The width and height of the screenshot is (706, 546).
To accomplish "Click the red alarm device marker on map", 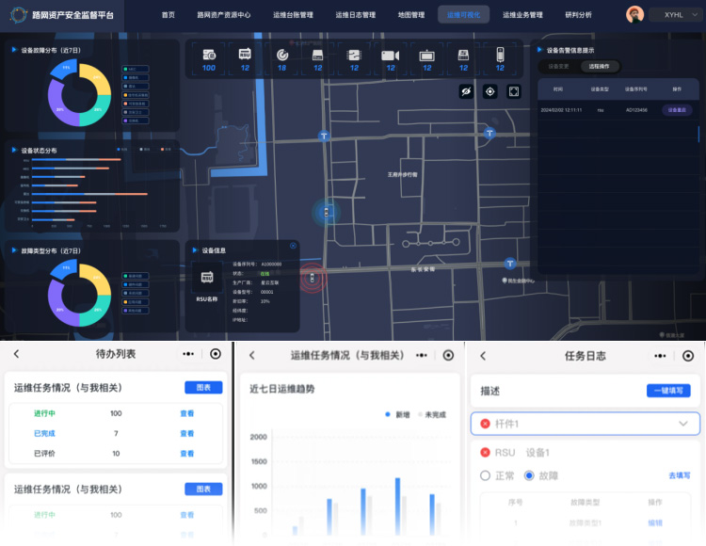I will tap(312, 280).
